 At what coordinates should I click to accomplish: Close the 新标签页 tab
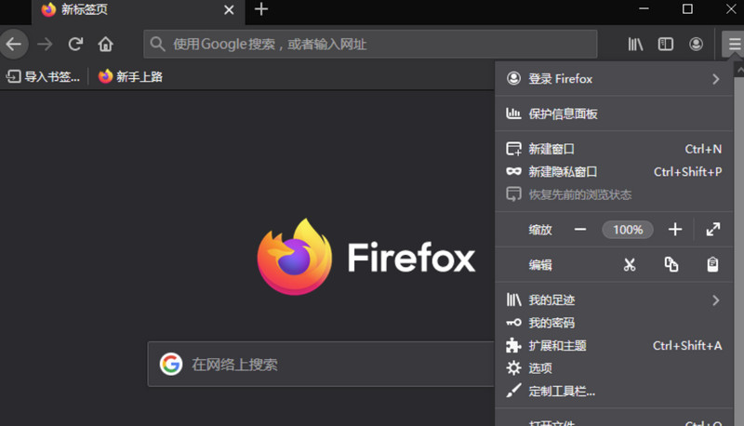click(229, 9)
